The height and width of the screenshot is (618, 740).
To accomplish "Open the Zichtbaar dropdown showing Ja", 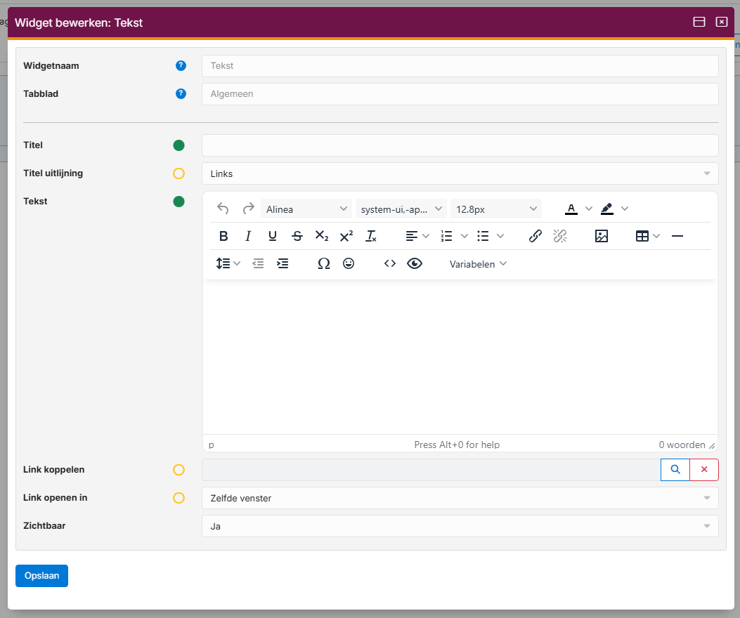I will tap(460, 526).
